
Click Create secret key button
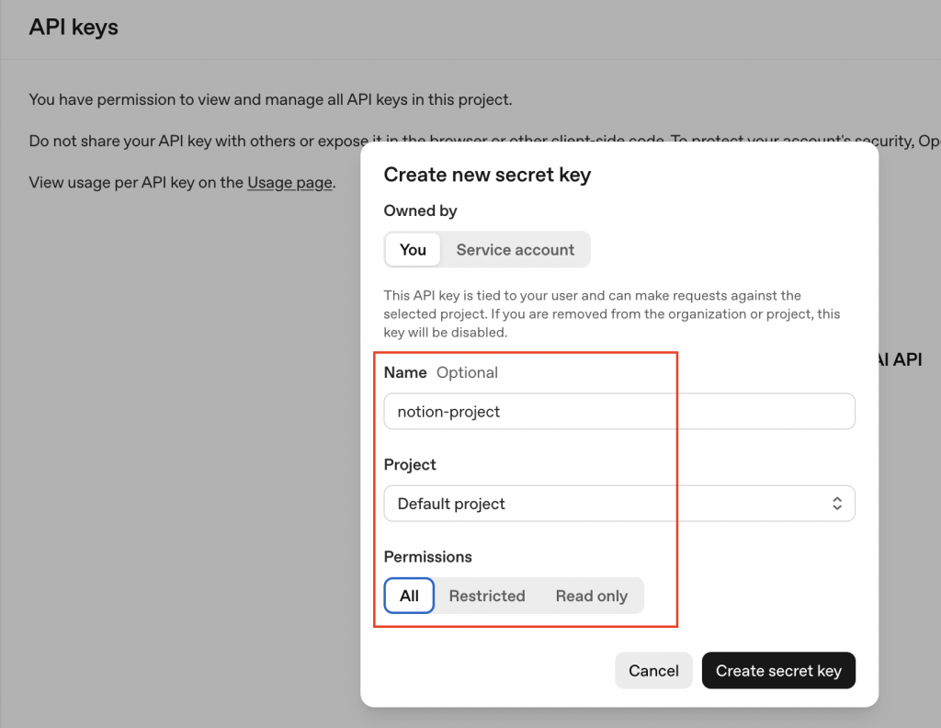(778, 671)
